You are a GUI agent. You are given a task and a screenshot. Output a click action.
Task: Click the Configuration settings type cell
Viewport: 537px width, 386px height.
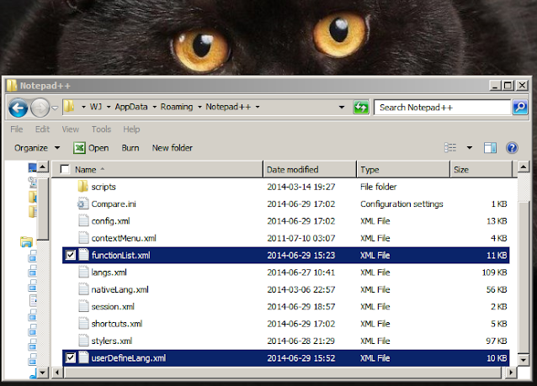coord(401,204)
